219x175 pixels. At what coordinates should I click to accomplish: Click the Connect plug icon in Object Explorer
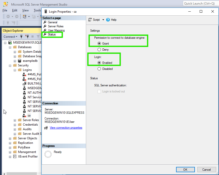click(21, 36)
